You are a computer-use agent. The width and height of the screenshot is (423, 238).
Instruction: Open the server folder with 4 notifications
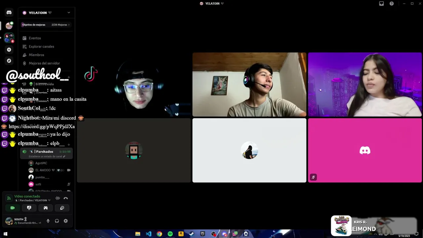coord(9,38)
